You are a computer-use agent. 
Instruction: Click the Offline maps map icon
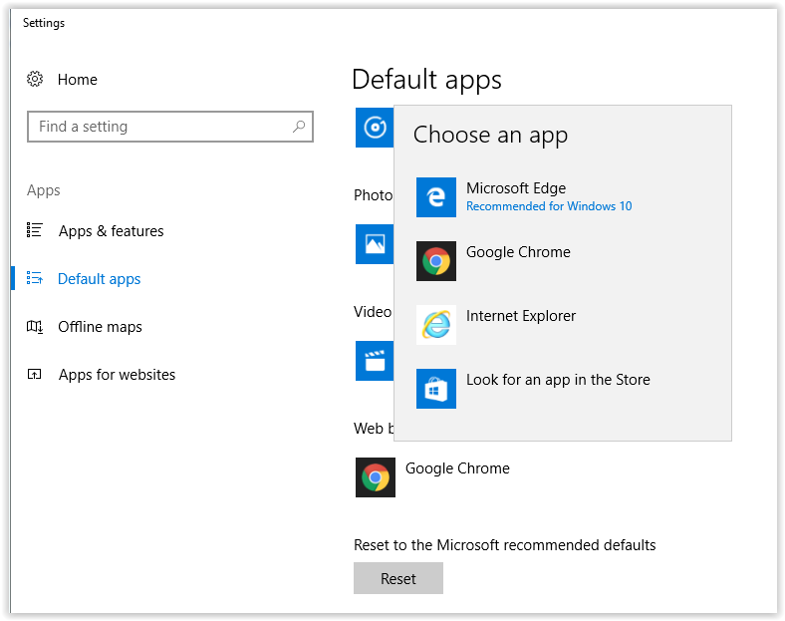tap(36, 326)
